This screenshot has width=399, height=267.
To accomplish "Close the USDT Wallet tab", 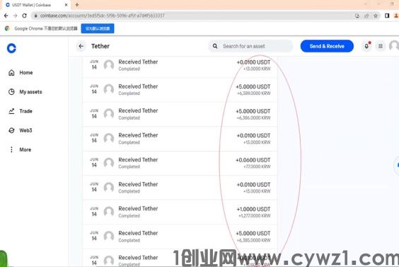I will pyautogui.click(x=66, y=5).
